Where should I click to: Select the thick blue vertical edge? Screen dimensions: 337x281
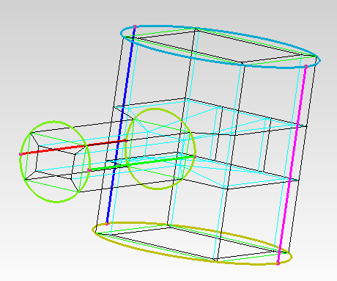[121, 125]
